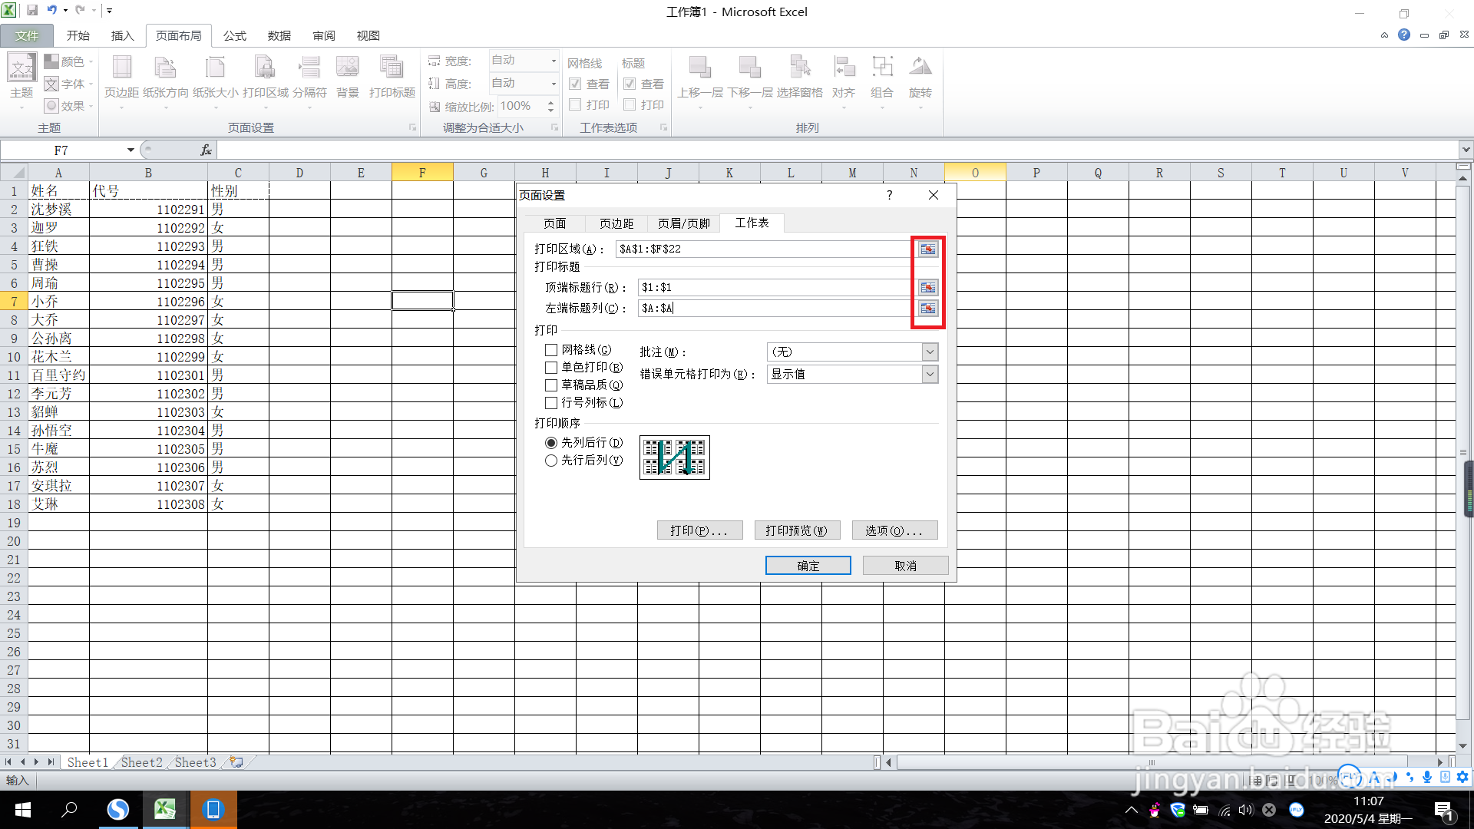
Task: Enable the 单色打印 checkbox
Action: pyautogui.click(x=550, y=367)
